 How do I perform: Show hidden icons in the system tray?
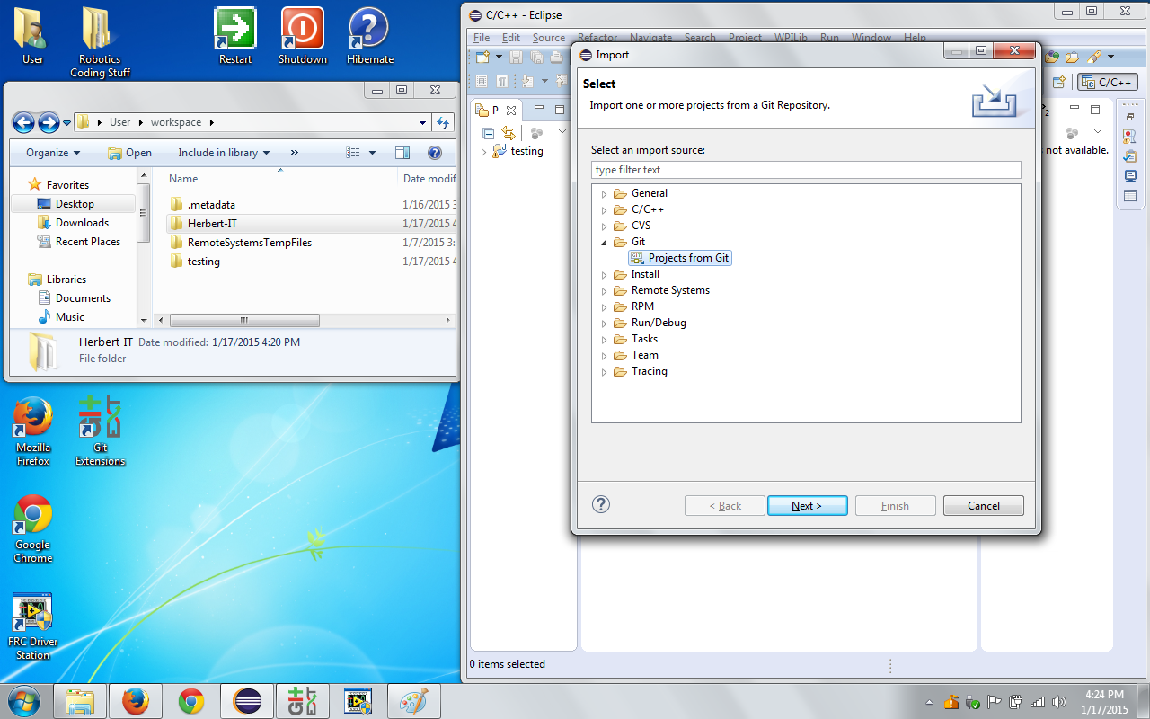click(x=929, y=702)
